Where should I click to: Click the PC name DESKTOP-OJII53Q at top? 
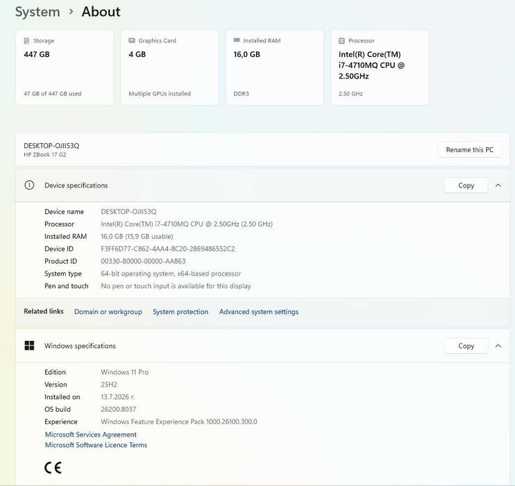coord(51,146)
